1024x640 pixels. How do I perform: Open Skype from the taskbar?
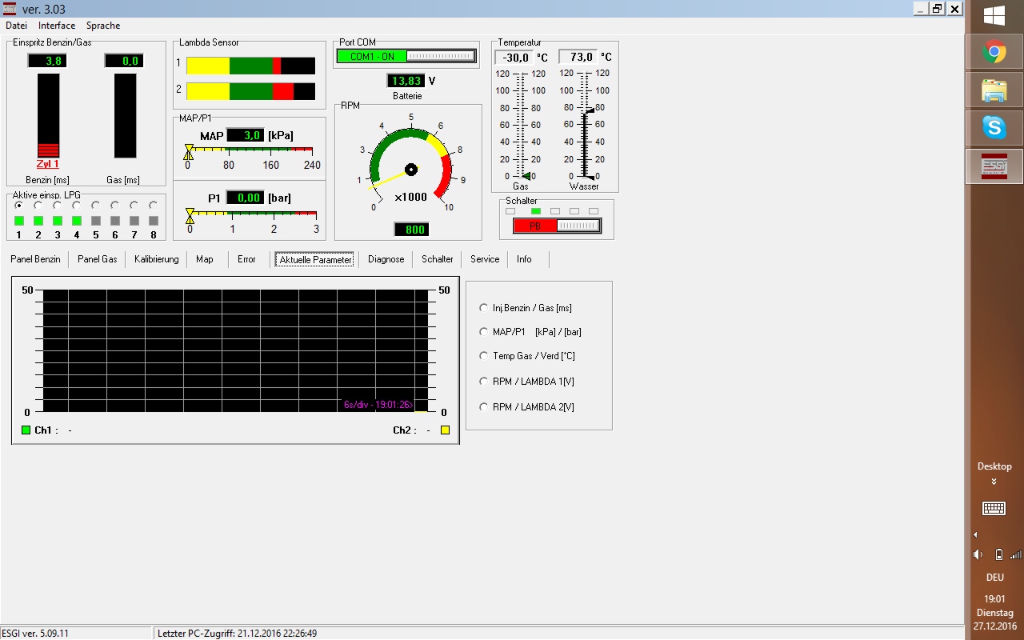pyautogui.click(x=994, y=127)
